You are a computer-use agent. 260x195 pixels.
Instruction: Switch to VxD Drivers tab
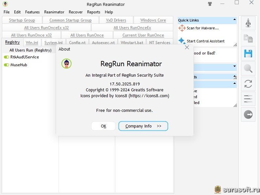coord(116,20)
